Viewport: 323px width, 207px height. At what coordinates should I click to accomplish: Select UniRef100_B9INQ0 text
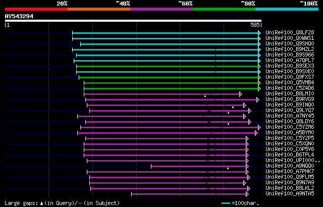(290, 105)
